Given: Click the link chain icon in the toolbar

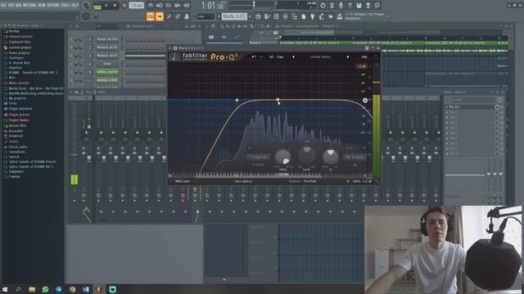Looking at the screenshot, I should [178, 16].
